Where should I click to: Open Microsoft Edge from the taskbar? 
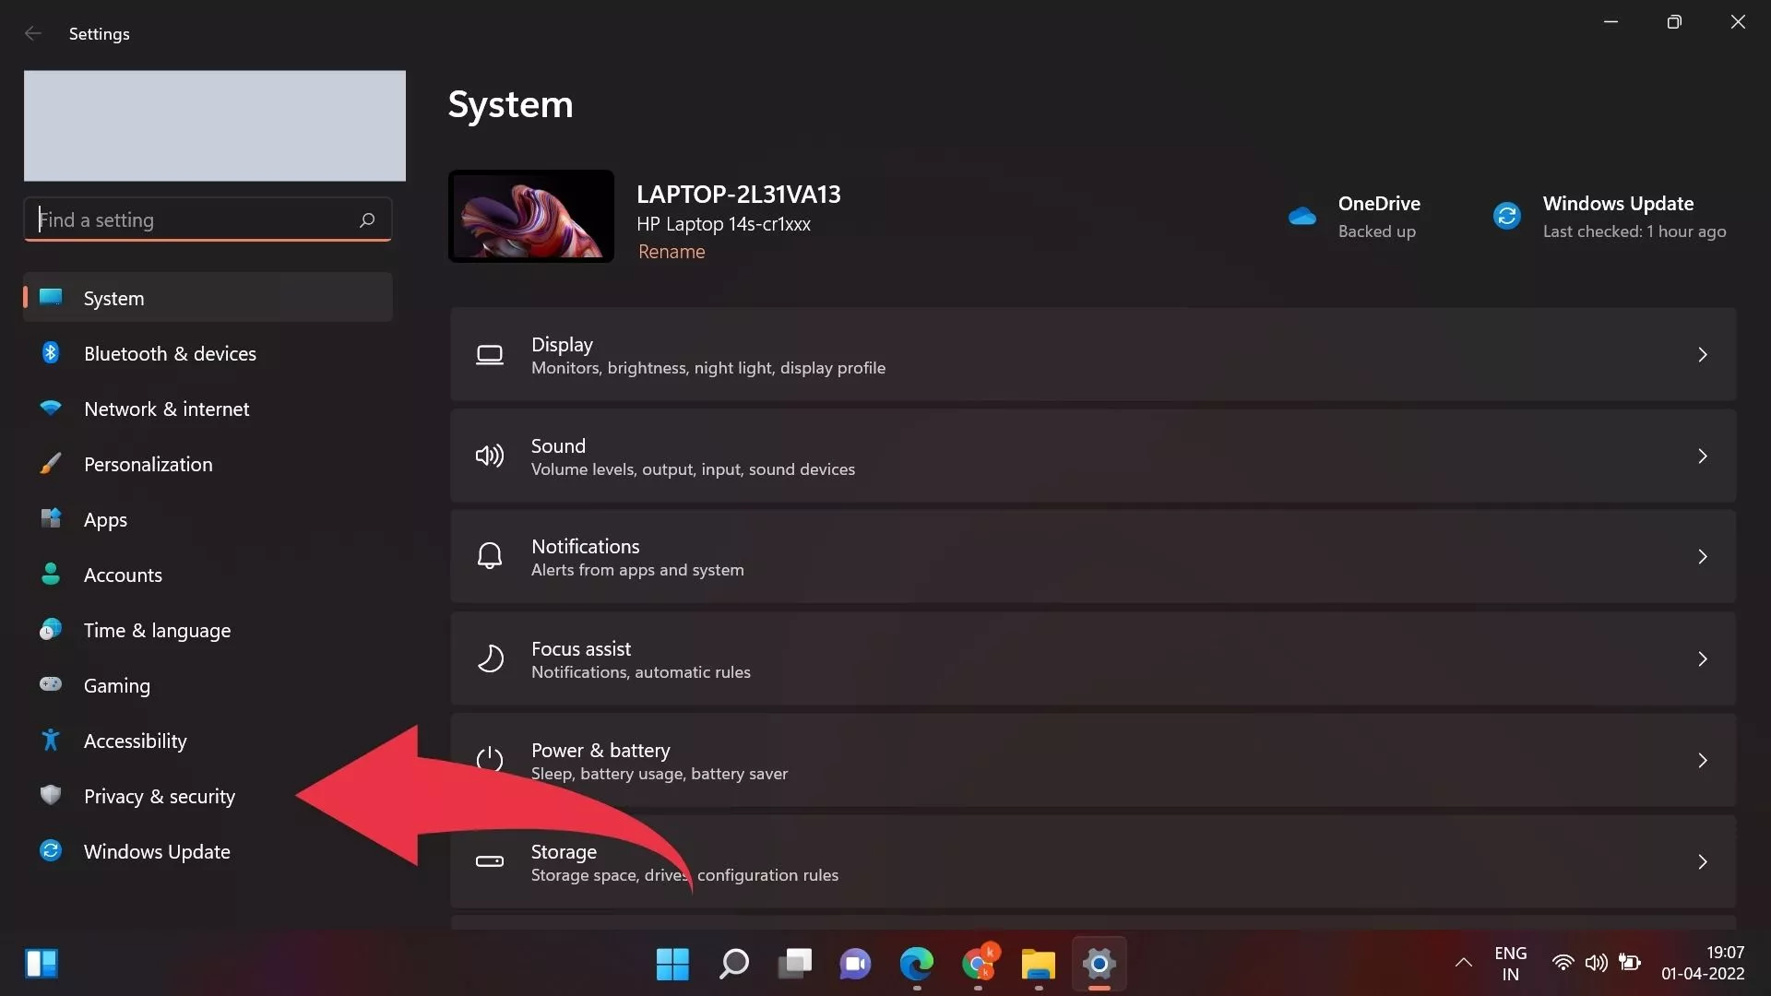coord(915,964)
